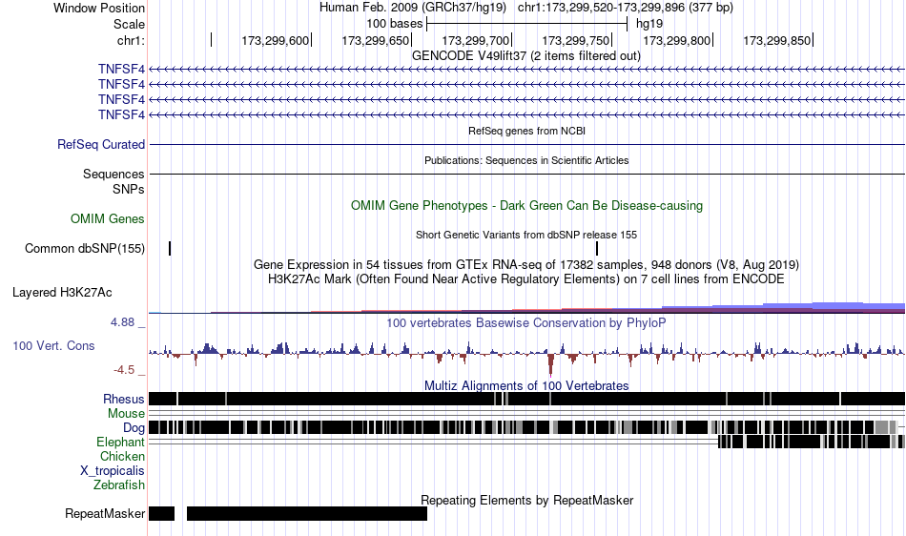Viewport: 906px width, 536px height.
Task: Click the -4.5 PhyloP lower axis value
Action: [x=123, y=370]
